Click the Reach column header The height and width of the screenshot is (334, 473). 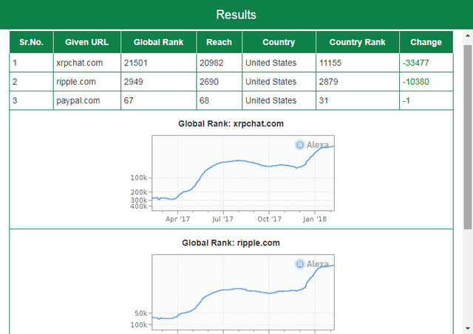pos(219,42)
